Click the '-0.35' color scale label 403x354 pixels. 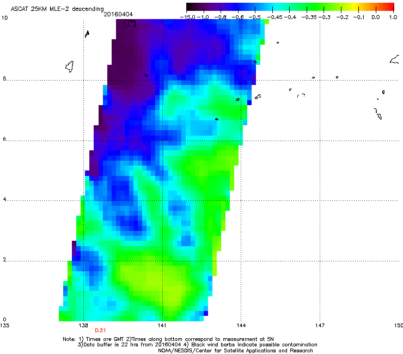309,17
